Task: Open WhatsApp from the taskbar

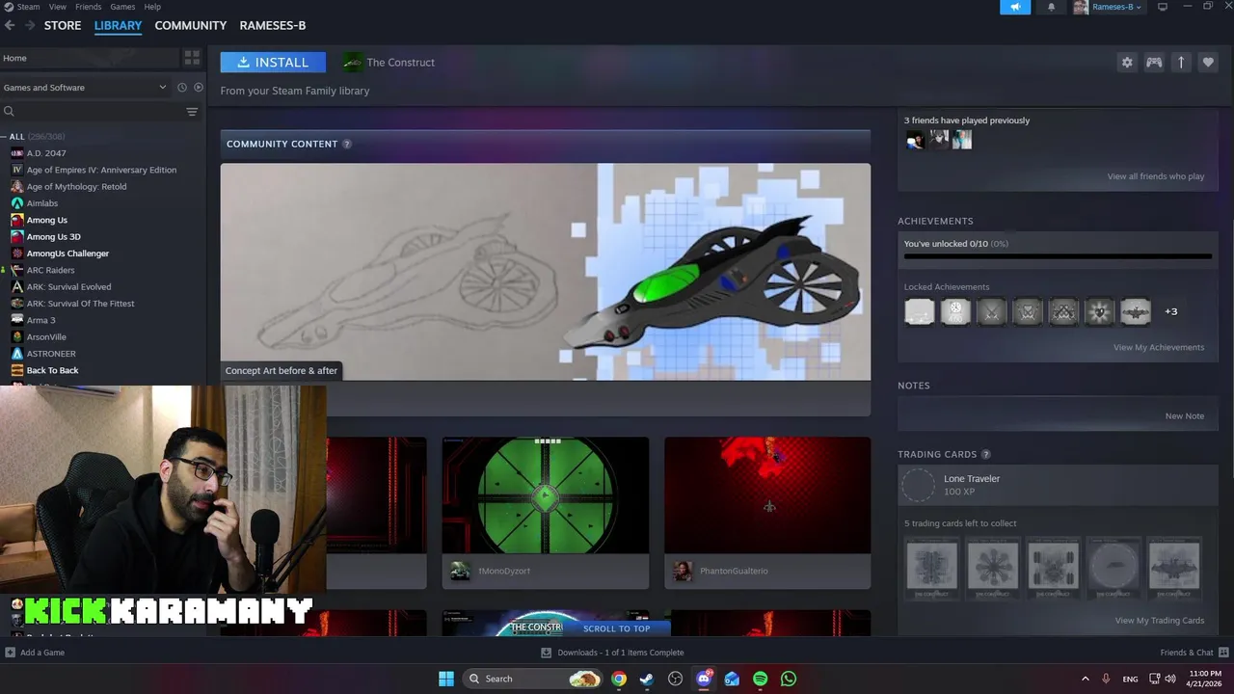Action: 789,679
